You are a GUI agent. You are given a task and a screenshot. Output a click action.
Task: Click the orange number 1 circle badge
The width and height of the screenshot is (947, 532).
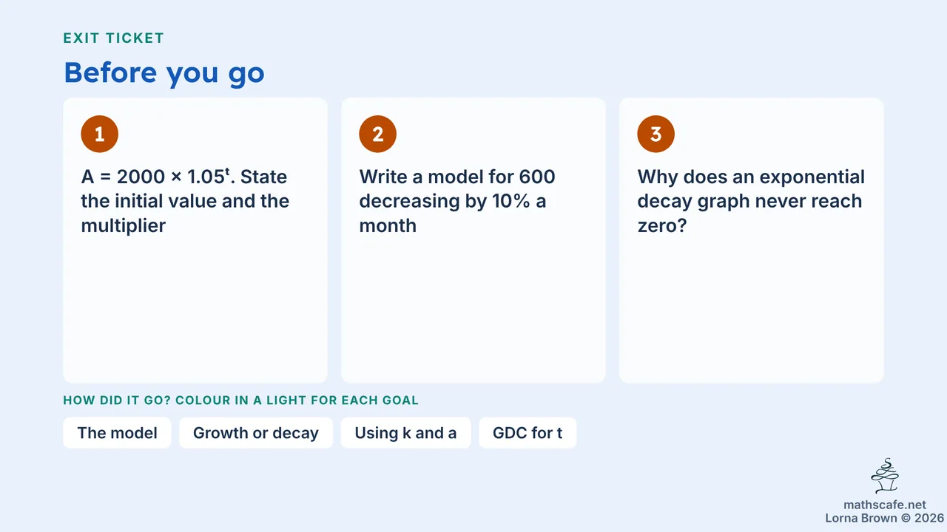click(x=100, y=134)
